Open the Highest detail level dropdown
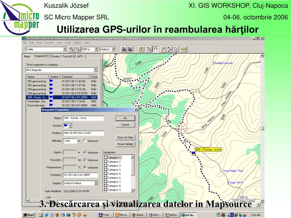 click(113, 49)
